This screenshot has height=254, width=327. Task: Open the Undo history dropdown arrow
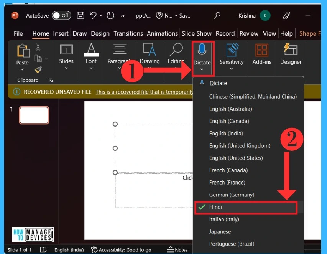(101, 15)
